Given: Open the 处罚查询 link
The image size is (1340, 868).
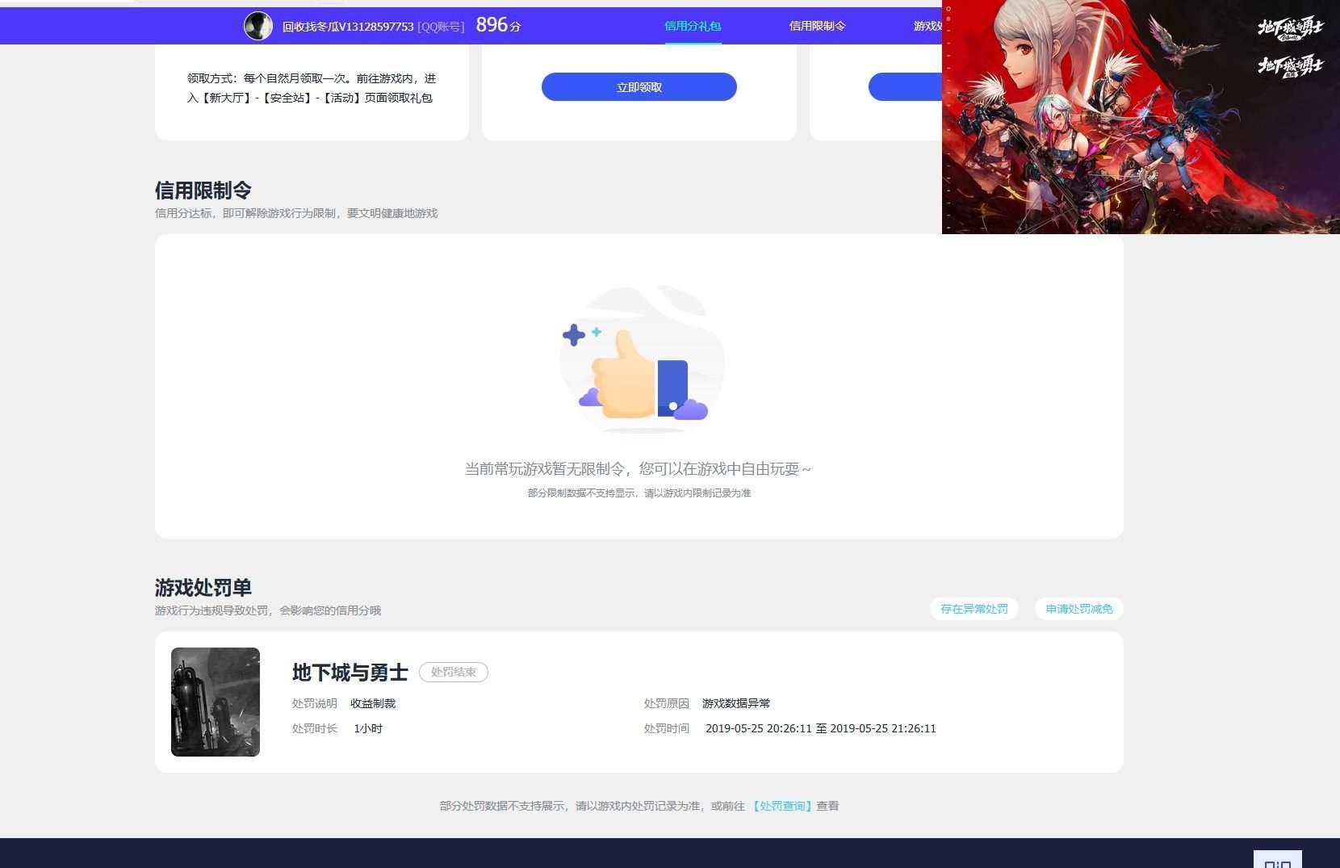Looking at the screenshot, I should point(781,806).
